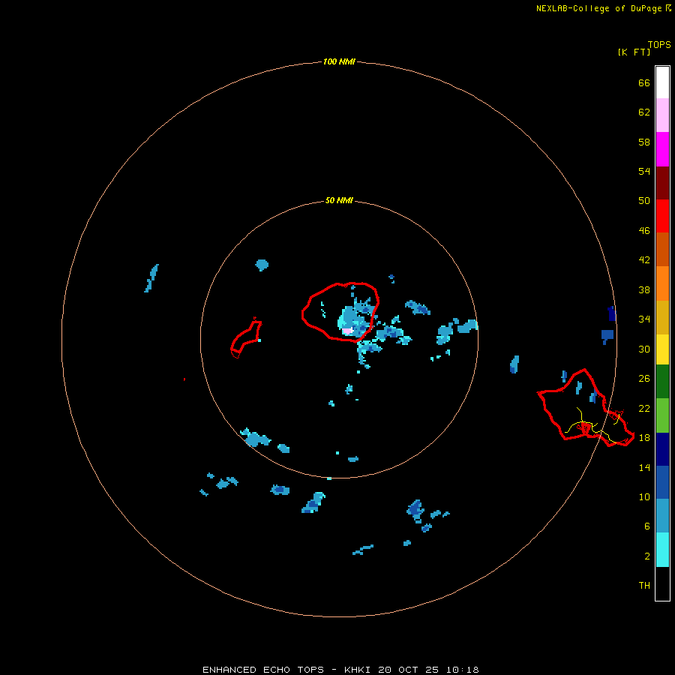Click the white 66 kft legend swatch

click(x=662, y=82)
